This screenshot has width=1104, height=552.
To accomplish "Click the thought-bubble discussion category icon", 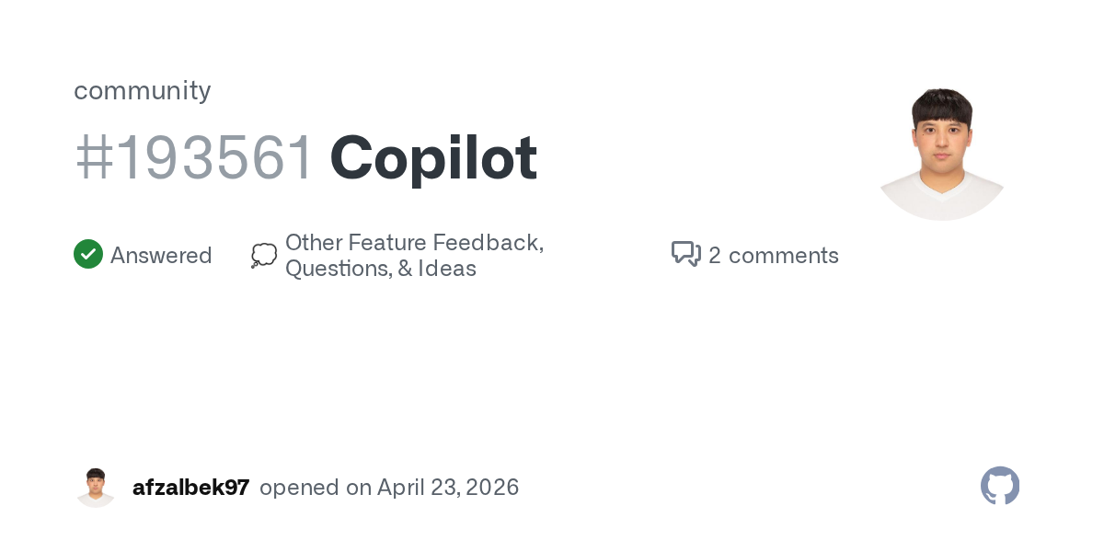I will coord(264,256).
